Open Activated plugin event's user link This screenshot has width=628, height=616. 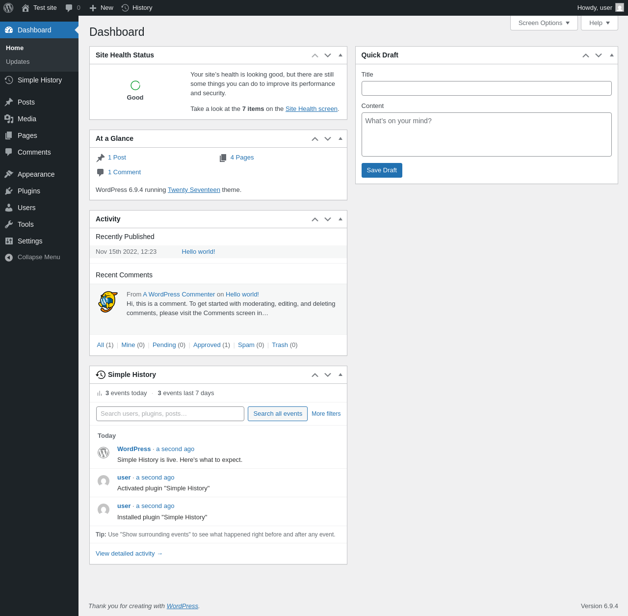coord(124,478)
